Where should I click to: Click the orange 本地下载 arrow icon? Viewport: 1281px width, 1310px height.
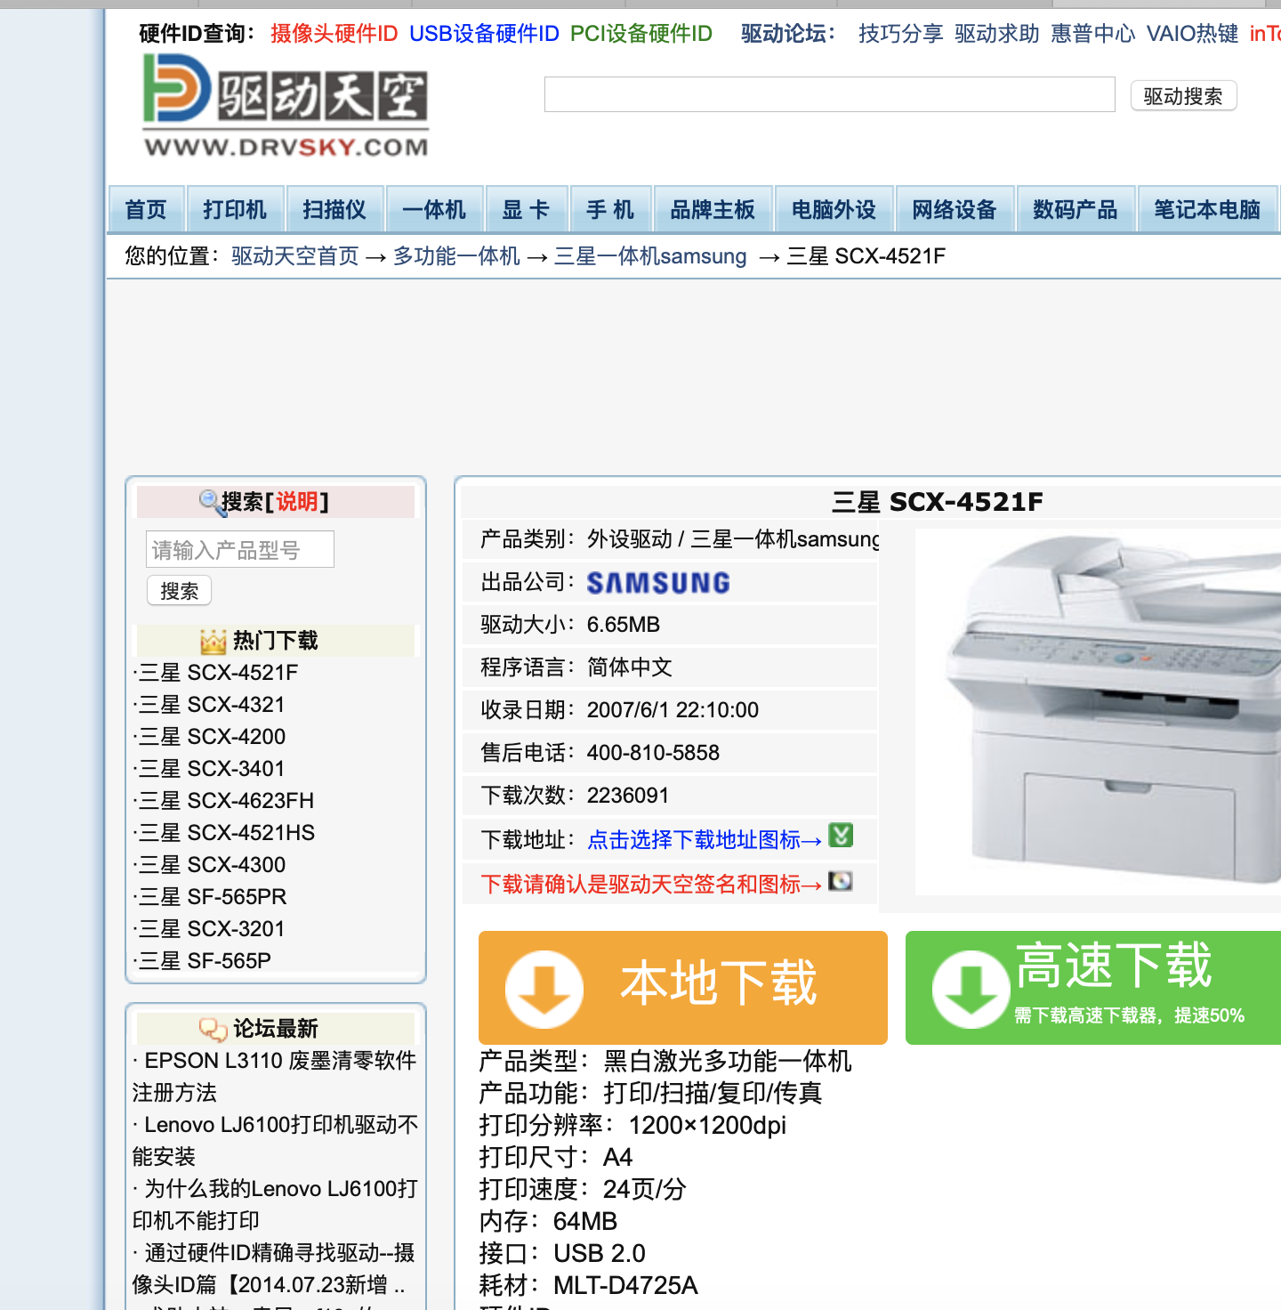544,989
